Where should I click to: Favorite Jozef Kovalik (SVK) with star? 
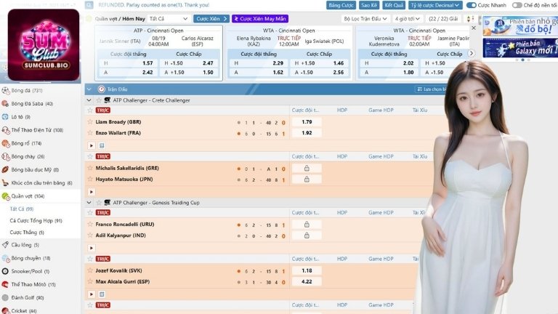(x=90, y=270)
